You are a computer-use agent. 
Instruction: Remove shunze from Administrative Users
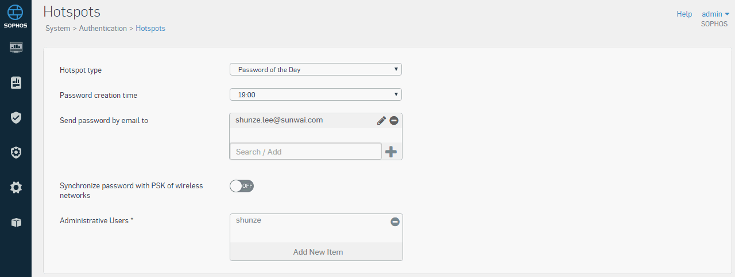pos(395,221)
